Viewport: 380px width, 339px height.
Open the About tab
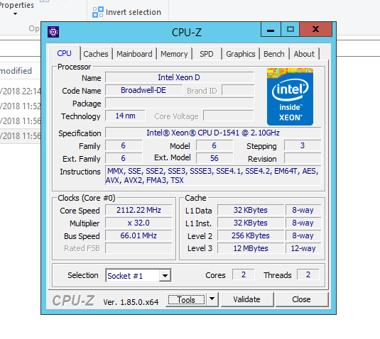[304, 54]
